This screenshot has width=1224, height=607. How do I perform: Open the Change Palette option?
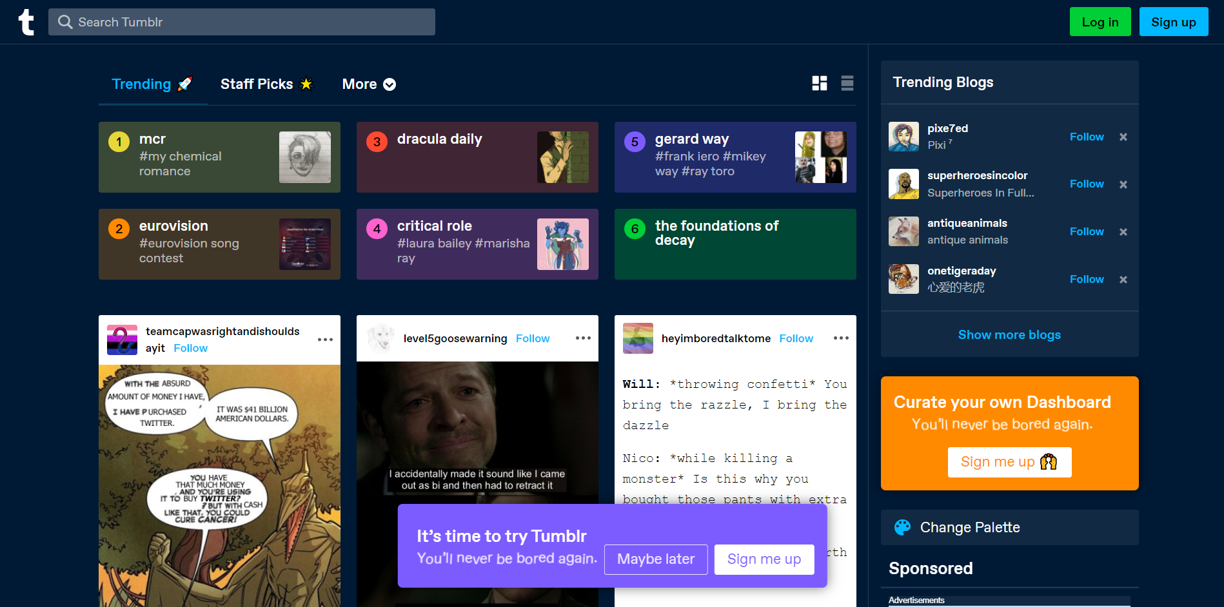click(1009, 528)
